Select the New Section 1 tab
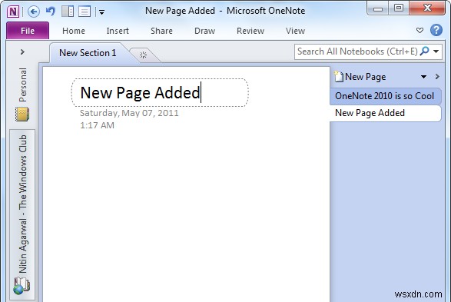The width and height of the screenshot is (451, 302). click(x=88, y=53)
